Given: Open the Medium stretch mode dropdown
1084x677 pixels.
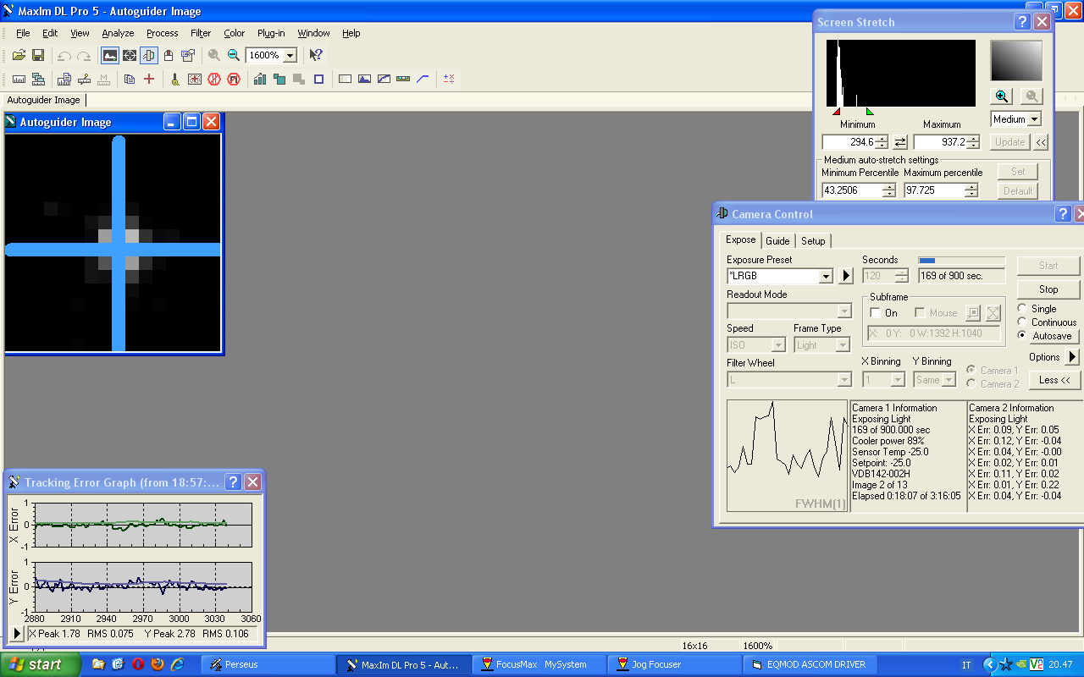Looking at the screenshot, I should (x=1034, y=119).
